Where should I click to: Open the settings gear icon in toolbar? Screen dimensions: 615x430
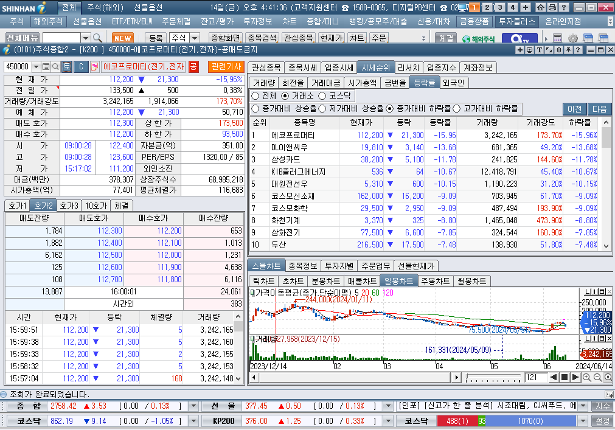pyautogui.click(x=573, y=38)
